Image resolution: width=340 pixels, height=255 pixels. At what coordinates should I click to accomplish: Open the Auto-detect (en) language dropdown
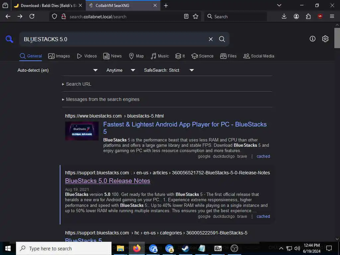[57, 70]
